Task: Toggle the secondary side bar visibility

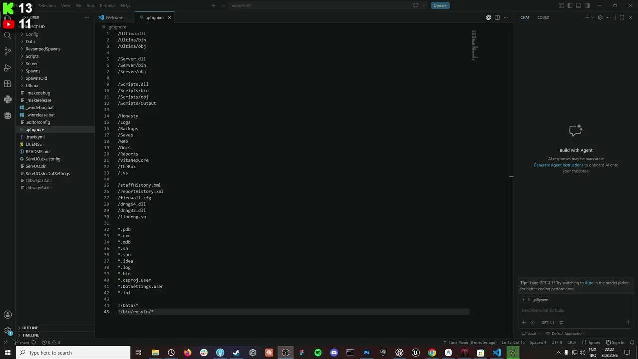Action: pyautogui.click(x=587, y=6)
